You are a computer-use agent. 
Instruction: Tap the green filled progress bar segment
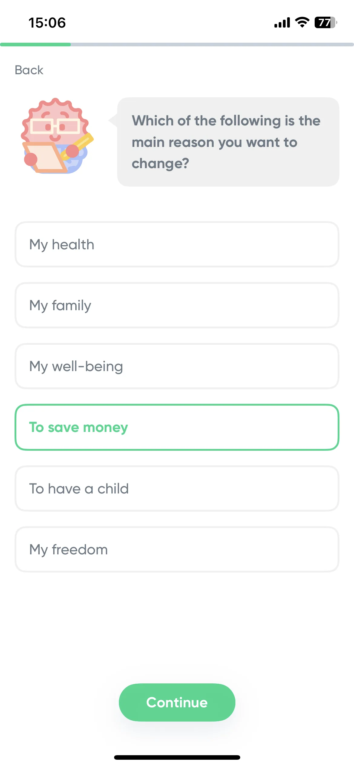(35, 45)
